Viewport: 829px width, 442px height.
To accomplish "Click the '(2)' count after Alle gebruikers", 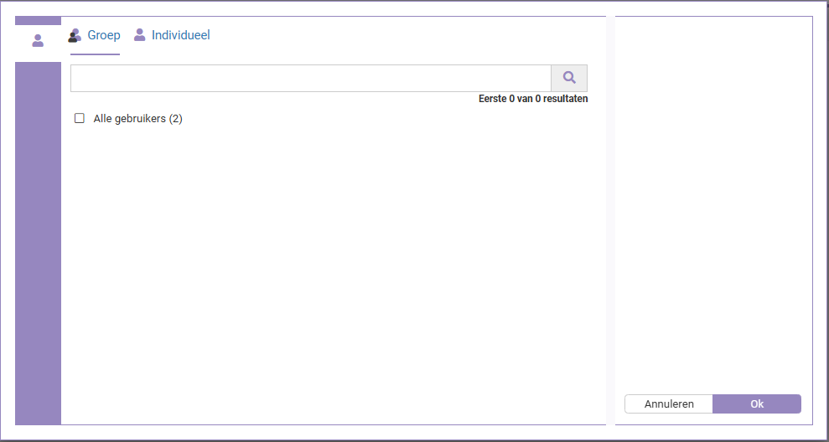I will [x=175, y=119].
